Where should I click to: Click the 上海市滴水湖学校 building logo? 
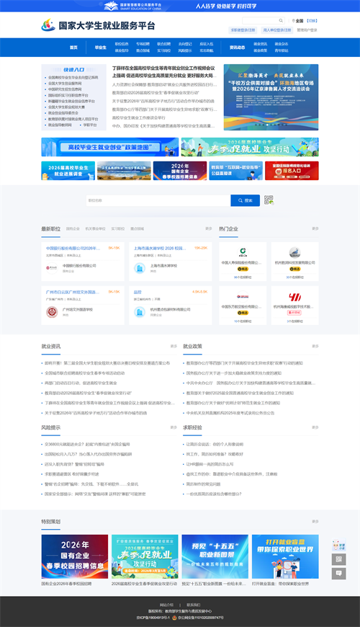[x=140, y=268]
